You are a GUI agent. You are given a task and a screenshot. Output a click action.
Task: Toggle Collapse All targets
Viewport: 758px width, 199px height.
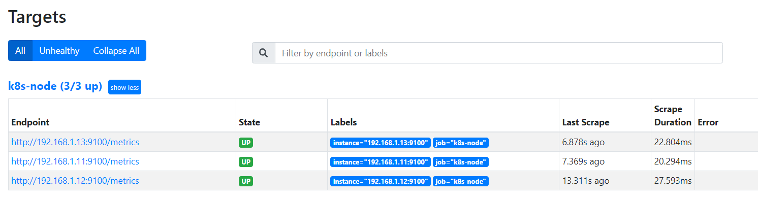click(x=116, y=51)
